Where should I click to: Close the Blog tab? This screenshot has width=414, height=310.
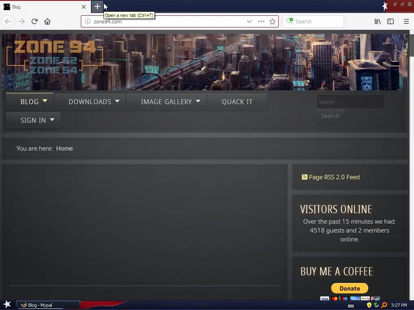83,7
